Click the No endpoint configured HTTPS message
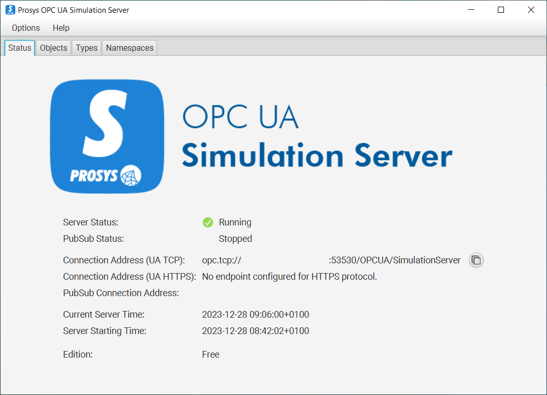 (289, 277)
